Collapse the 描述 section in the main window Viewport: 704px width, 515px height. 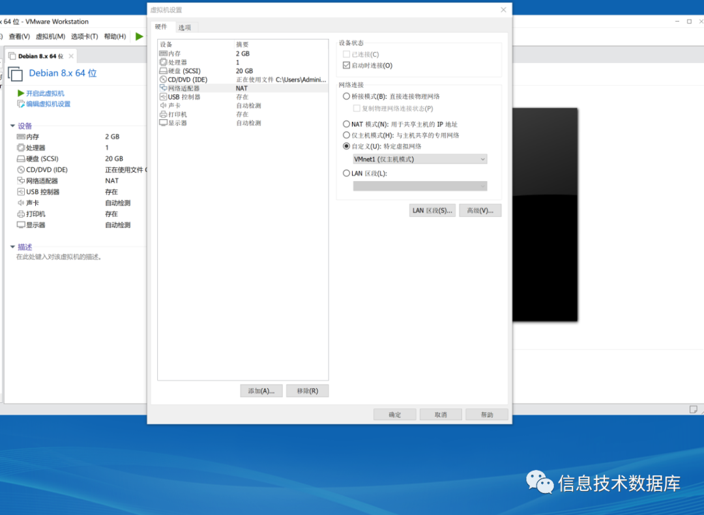click(12, 247)
